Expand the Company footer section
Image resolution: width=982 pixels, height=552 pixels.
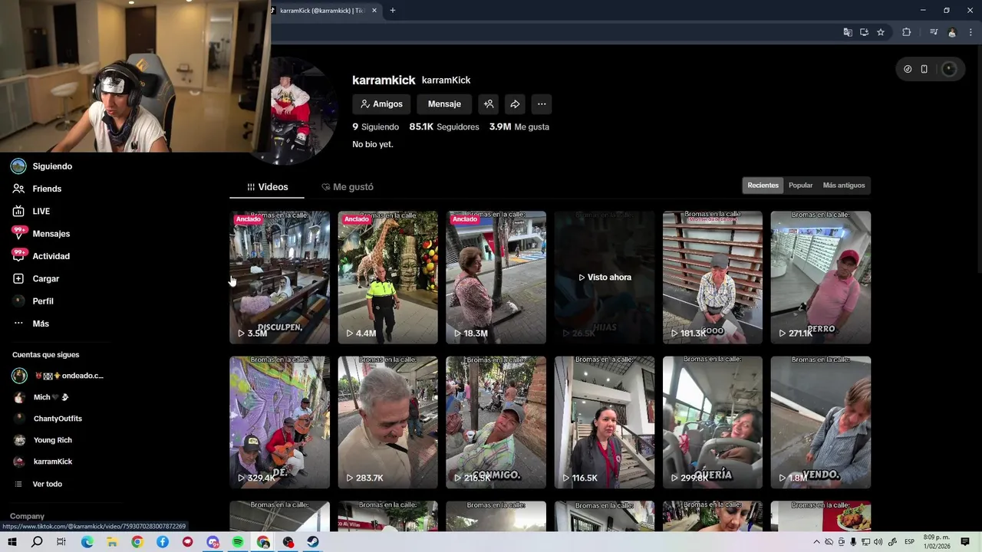27,516
